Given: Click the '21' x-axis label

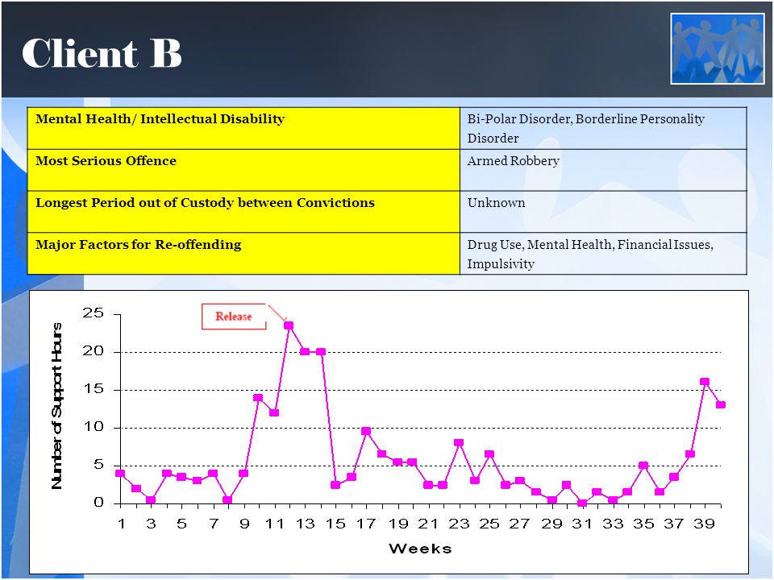Looking at the screenshot, I should (x=427, y=524).
